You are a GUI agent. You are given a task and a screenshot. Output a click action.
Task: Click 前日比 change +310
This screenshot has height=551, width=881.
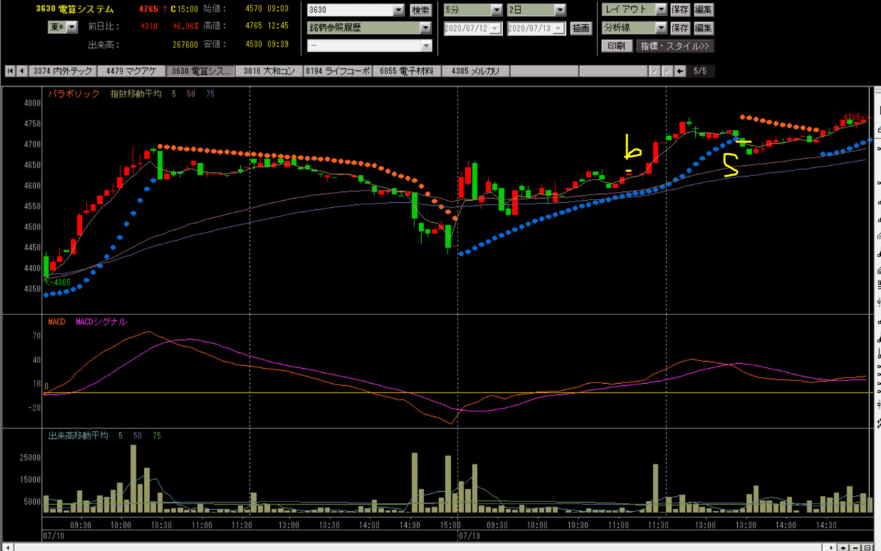[149, 27]
